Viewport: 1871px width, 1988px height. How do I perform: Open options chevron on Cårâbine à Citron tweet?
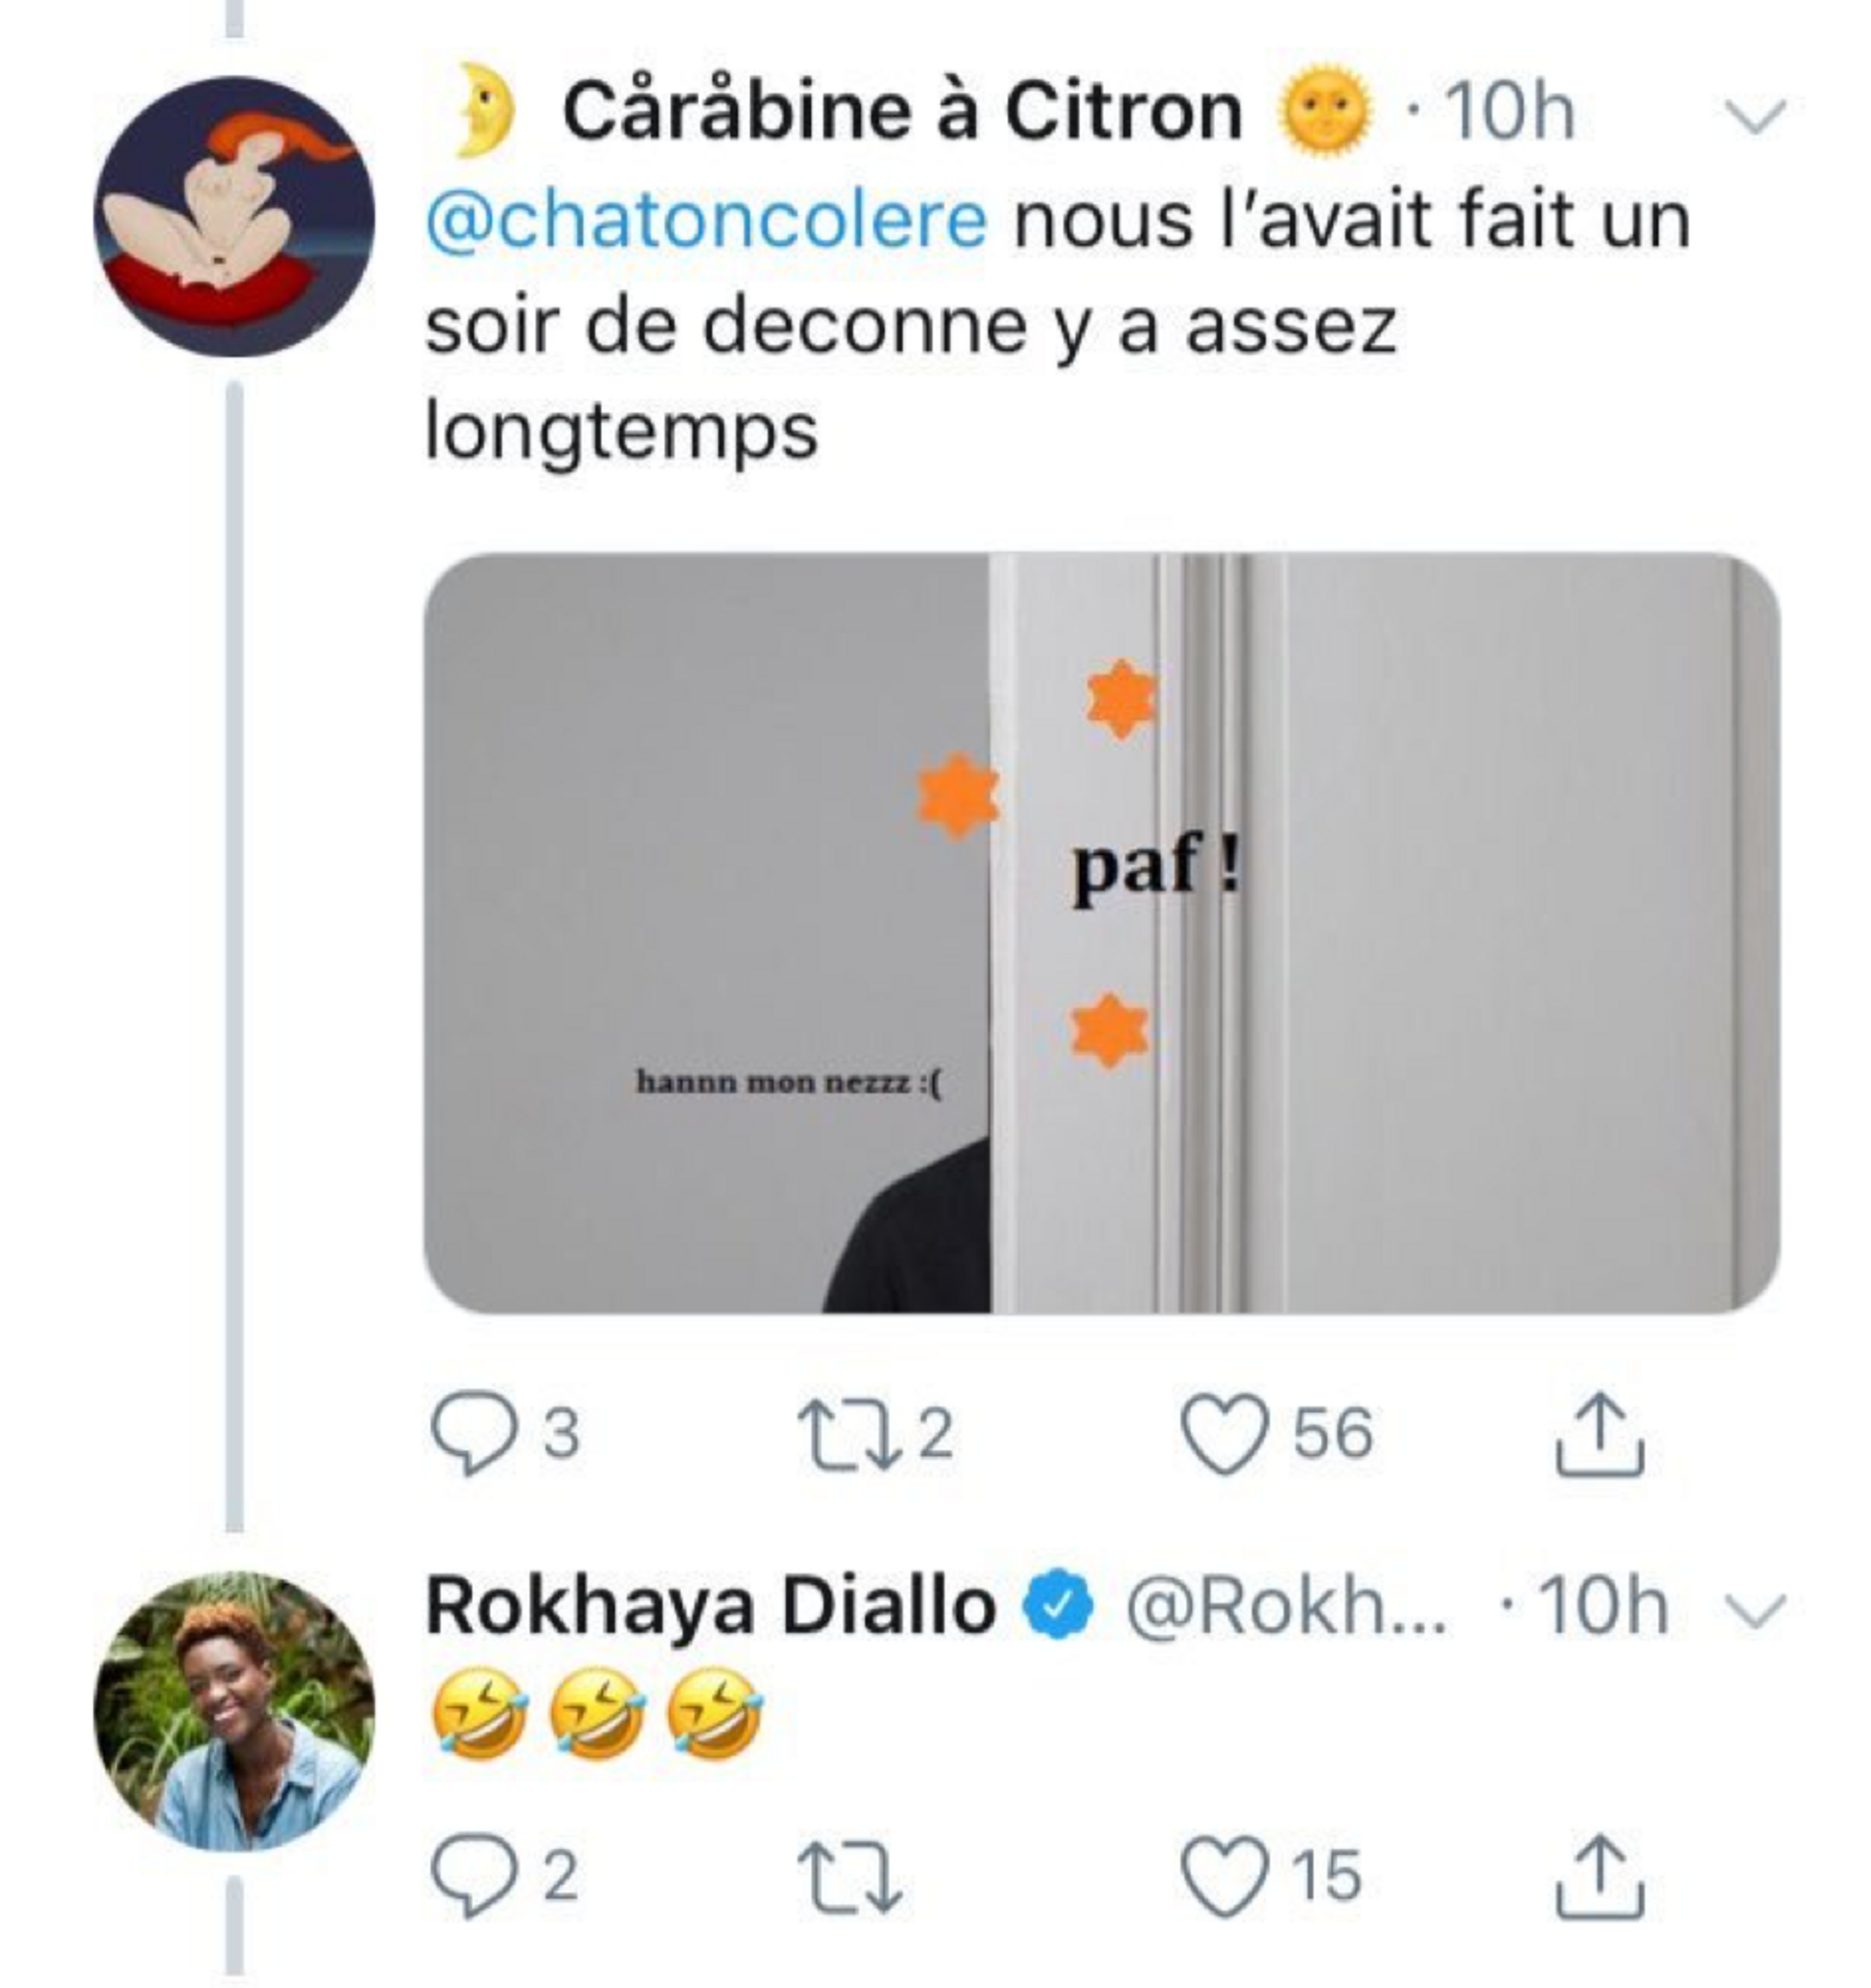tap(1753, 116)
